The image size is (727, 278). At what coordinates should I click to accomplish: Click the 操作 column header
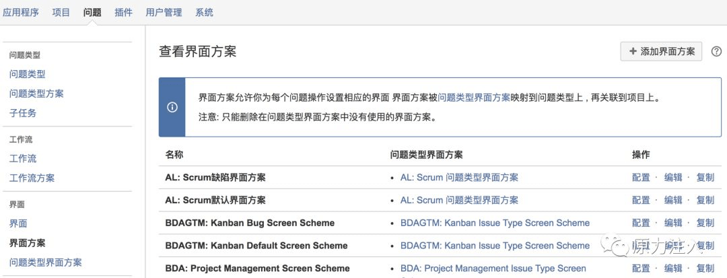coord(641,155)
